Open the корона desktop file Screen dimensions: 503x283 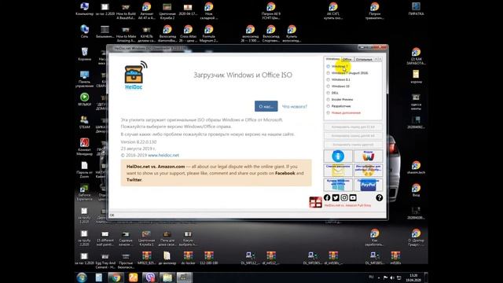[x=416, y=77]
